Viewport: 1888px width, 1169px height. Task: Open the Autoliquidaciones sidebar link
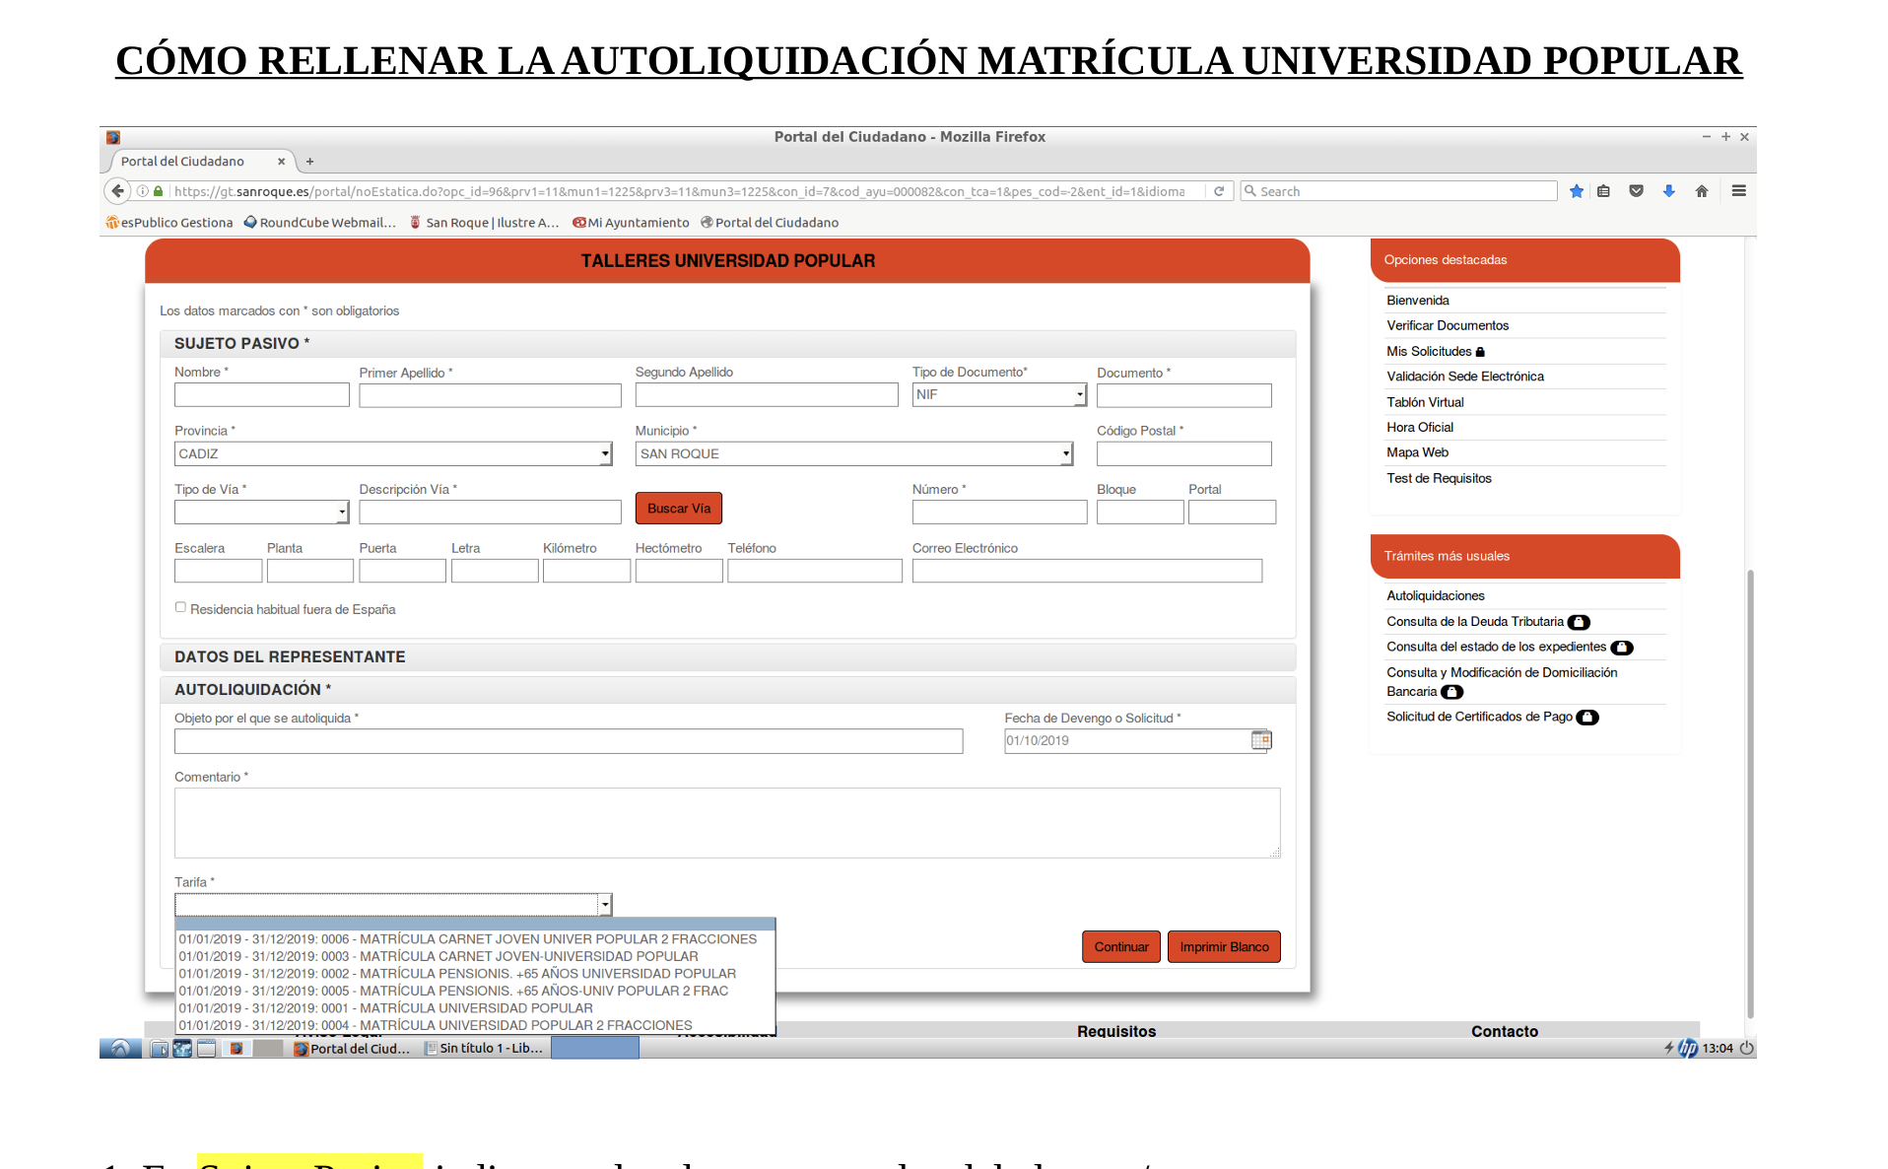pyautogui.click(x=1435, y=595)
